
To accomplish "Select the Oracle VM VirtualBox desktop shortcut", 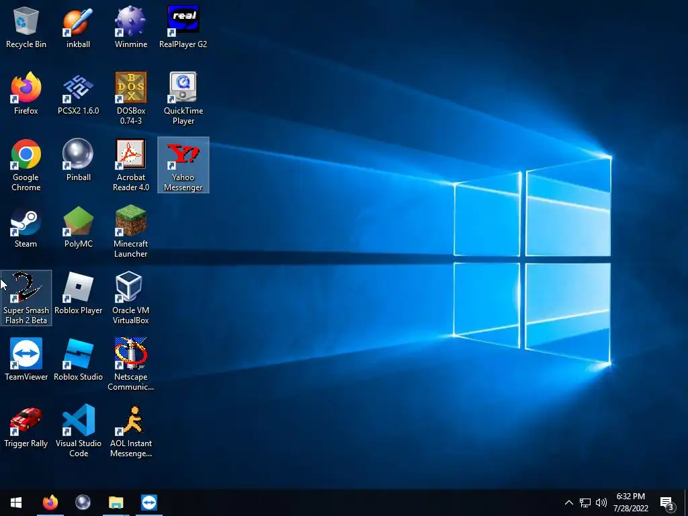I will [131, 298].
